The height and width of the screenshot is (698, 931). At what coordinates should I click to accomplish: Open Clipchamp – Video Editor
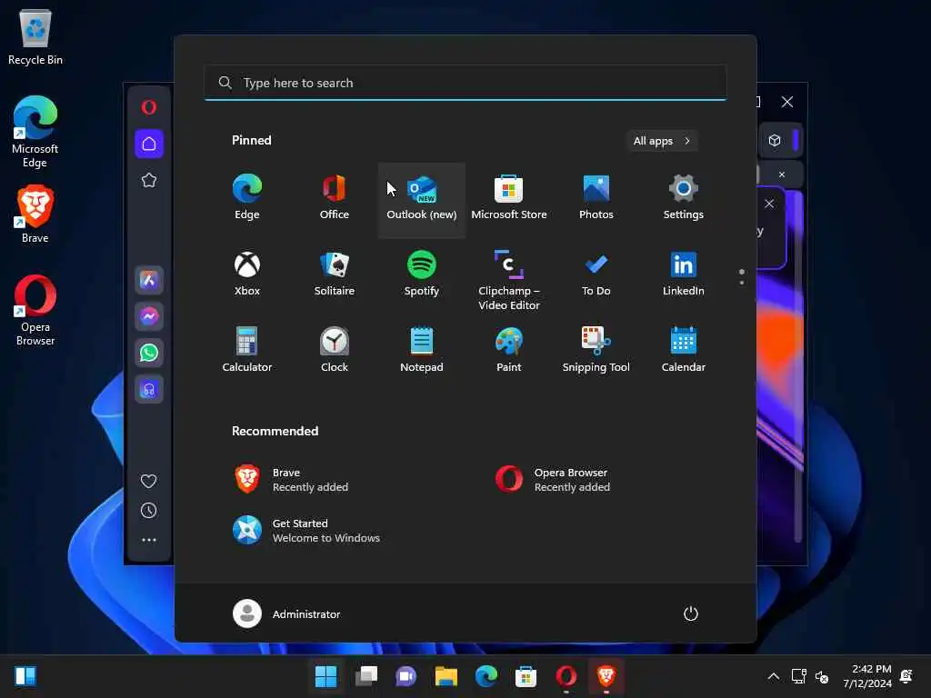point(509,279)
